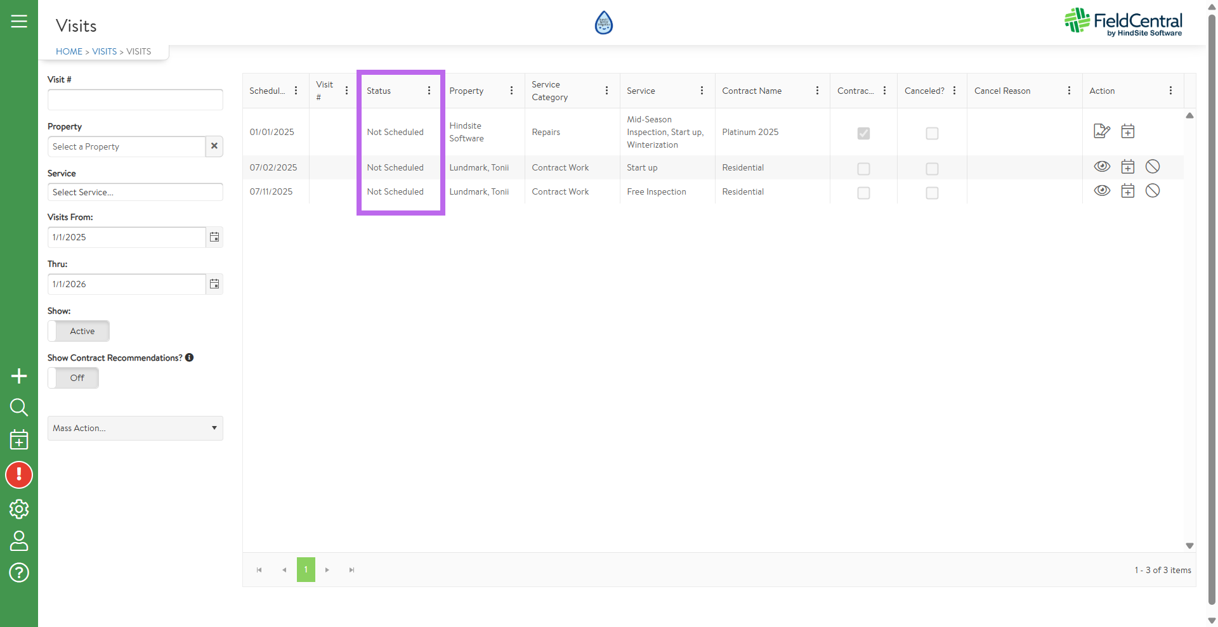
Task: Click the plus add icon in sidebar
Action: pos(19,376)
